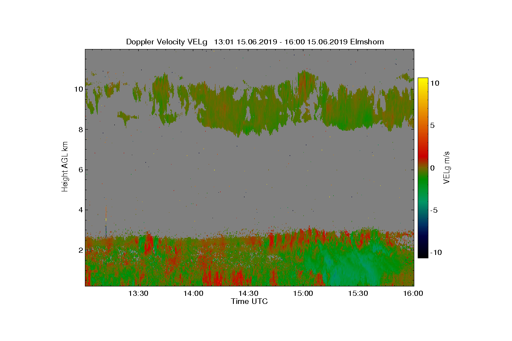Click the Time UTC axis title
The height and width of the screenshot is (341, 512).
pos(250,301)
